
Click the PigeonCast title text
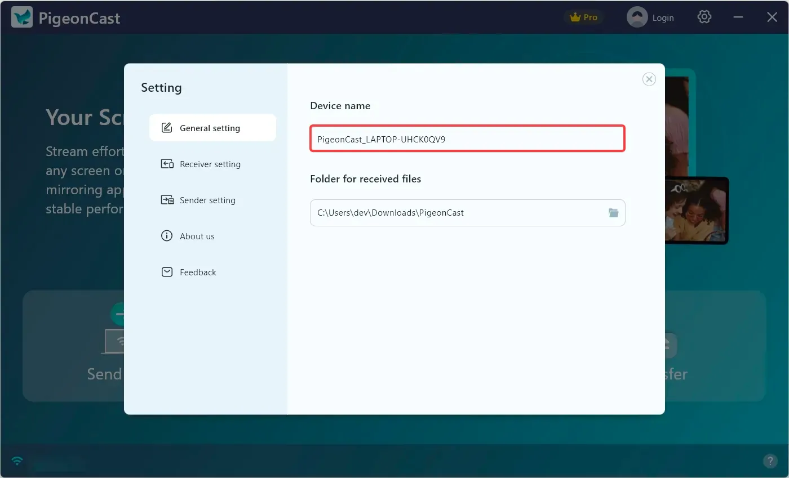coord(79,18)
